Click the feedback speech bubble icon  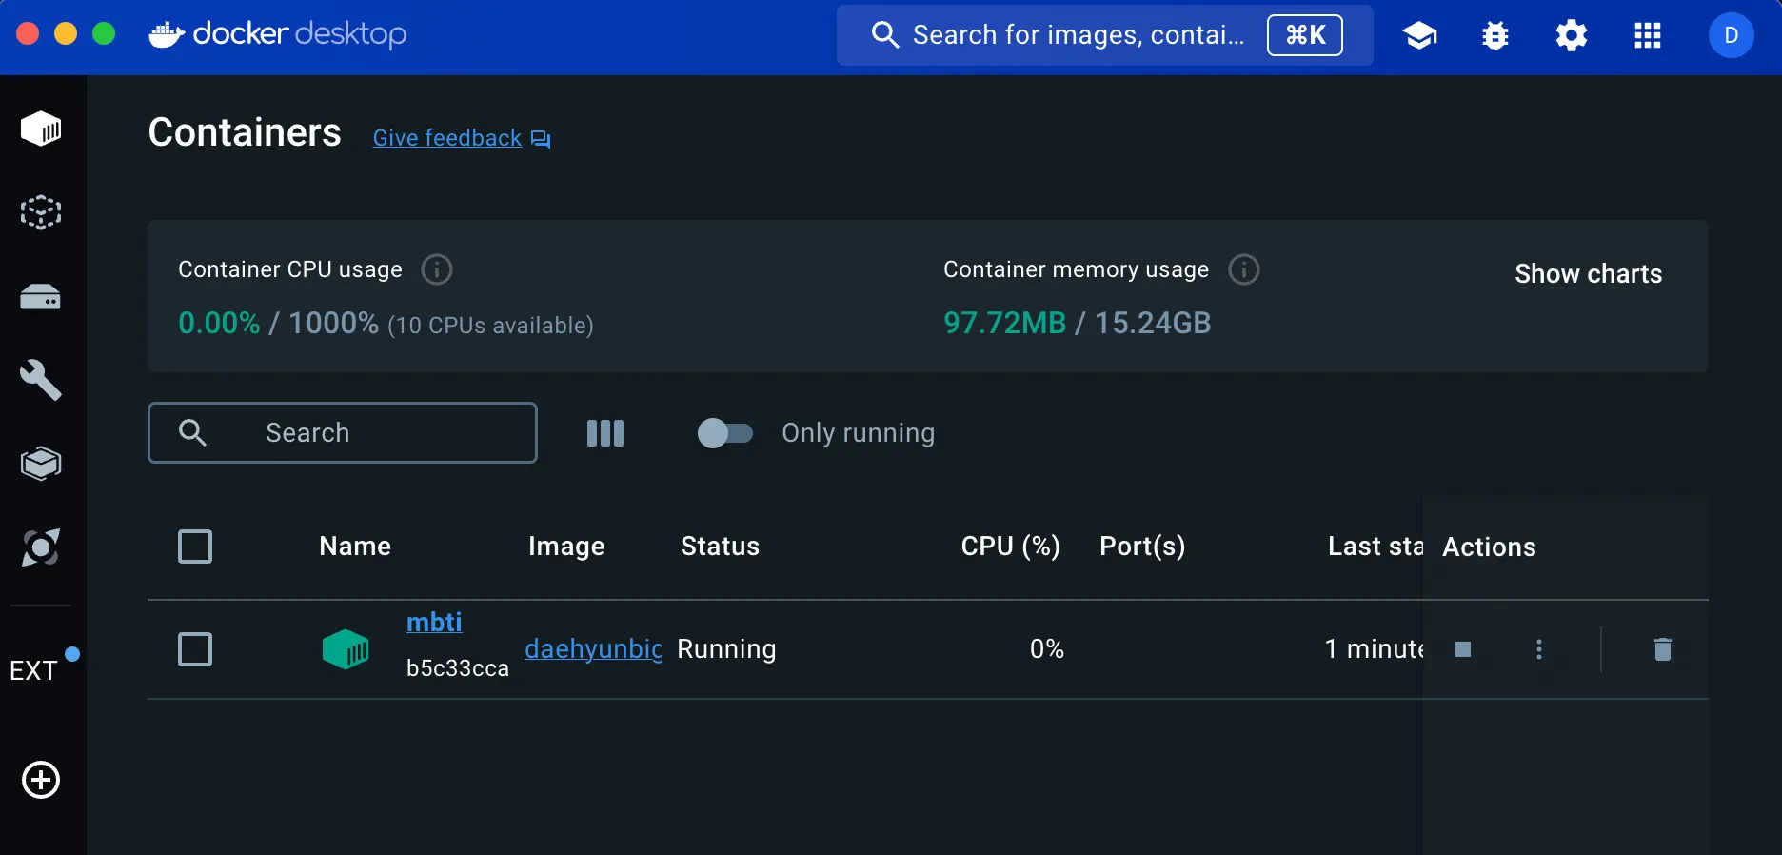pyautogui.click(x=541, y=139)
